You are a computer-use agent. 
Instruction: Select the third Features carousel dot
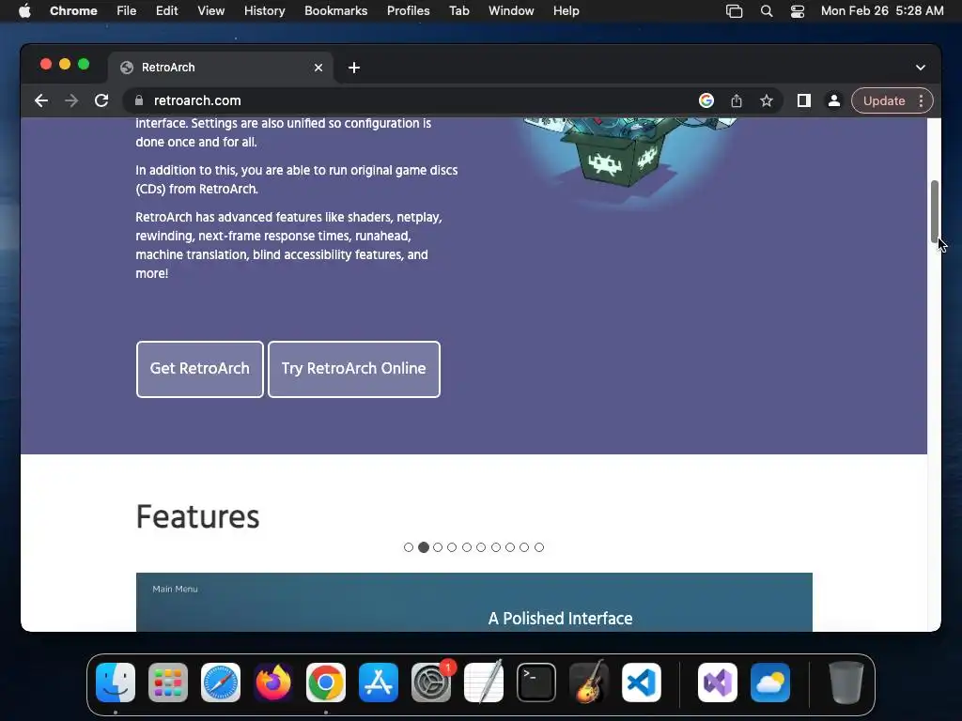click(x=438, y=547)
